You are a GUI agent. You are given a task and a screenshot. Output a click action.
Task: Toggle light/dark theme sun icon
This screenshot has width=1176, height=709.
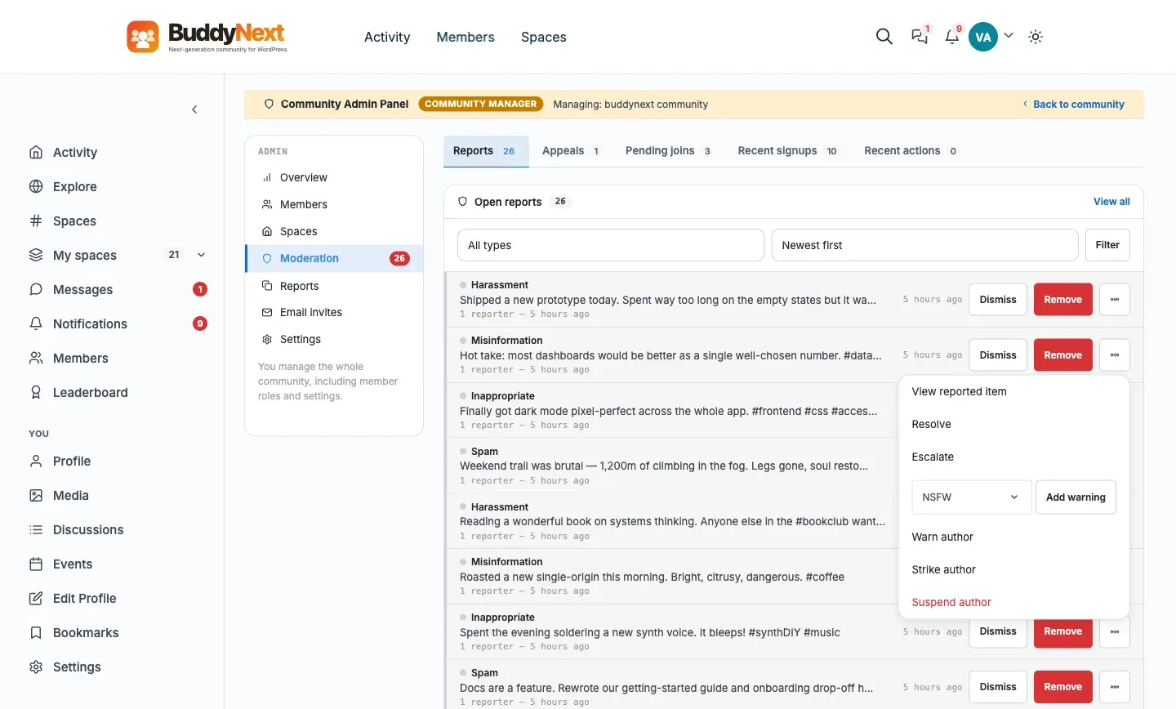[1036, 37]
